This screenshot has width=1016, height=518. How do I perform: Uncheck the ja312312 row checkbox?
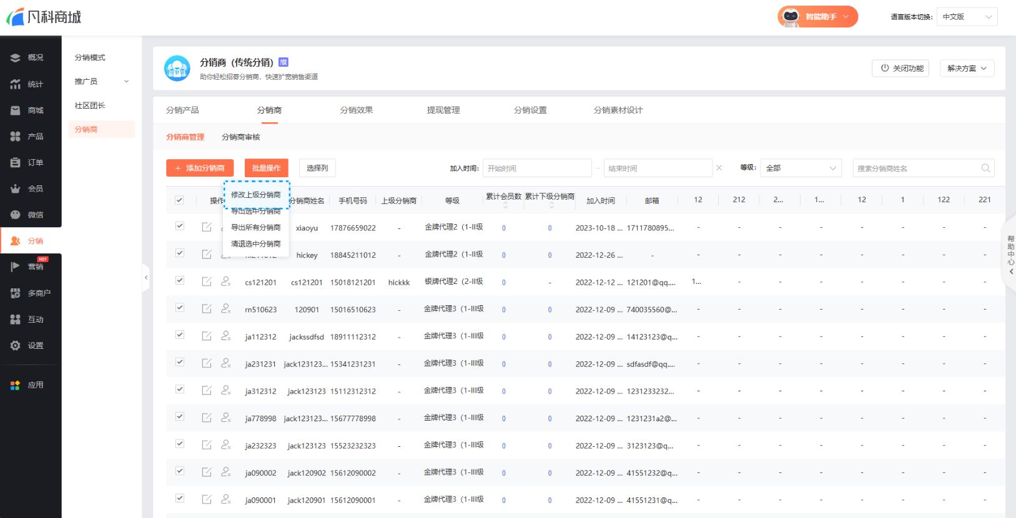tap(180, 389)
